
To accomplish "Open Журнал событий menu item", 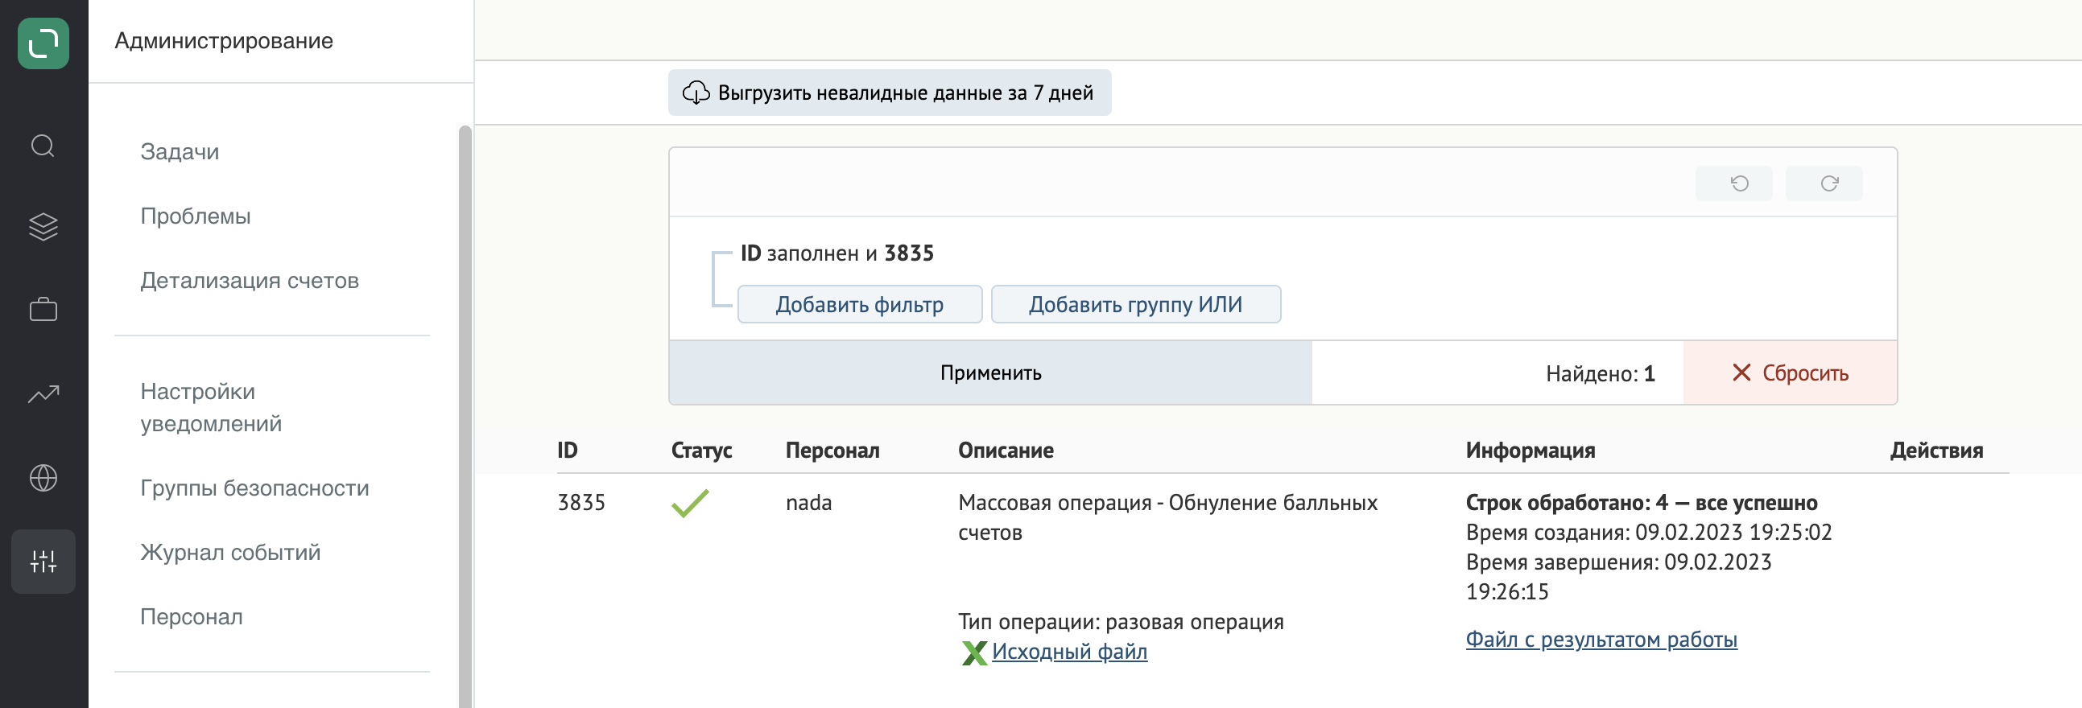I will (x=230, y=552).
